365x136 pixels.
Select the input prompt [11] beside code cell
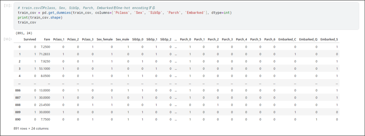point(8,6)
